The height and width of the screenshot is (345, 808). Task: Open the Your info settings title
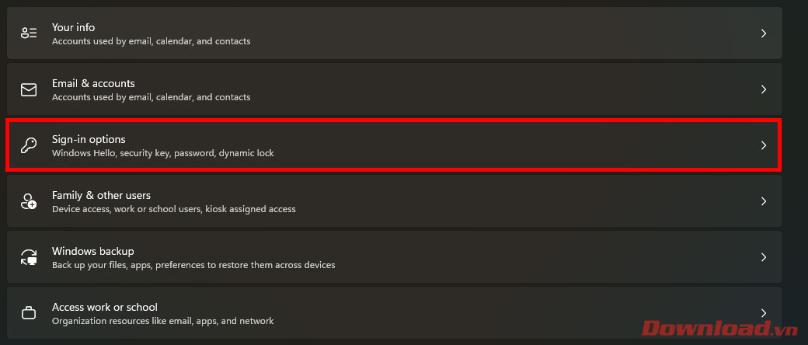73,27
